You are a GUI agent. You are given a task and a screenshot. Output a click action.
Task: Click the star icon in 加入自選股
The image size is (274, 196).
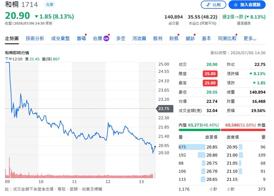236,5
